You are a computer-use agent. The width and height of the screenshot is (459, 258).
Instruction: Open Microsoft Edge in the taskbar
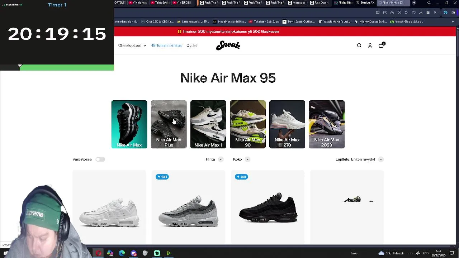point(122,253)
